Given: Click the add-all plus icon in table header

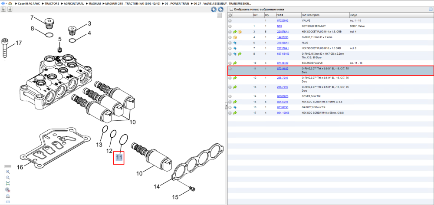Looking at the screenshot, I should (230, 15).
